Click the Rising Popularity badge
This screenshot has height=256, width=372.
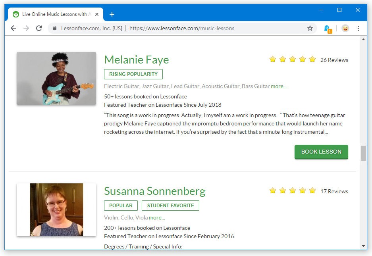(x=133, y=74)
